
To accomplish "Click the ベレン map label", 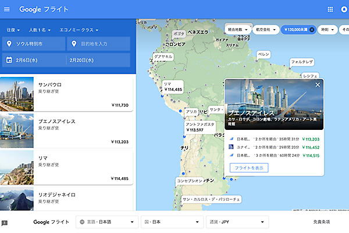I will pos(263,54).
